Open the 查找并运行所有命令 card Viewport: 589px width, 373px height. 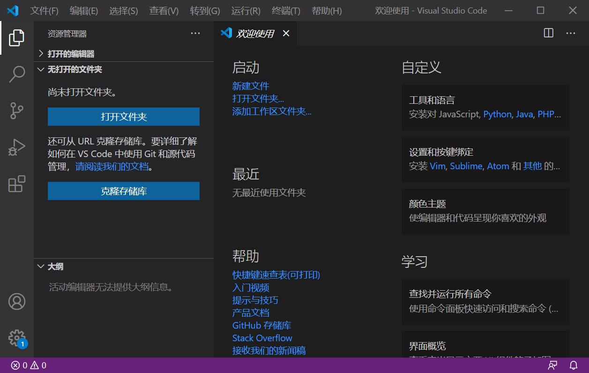click(485, 301)
